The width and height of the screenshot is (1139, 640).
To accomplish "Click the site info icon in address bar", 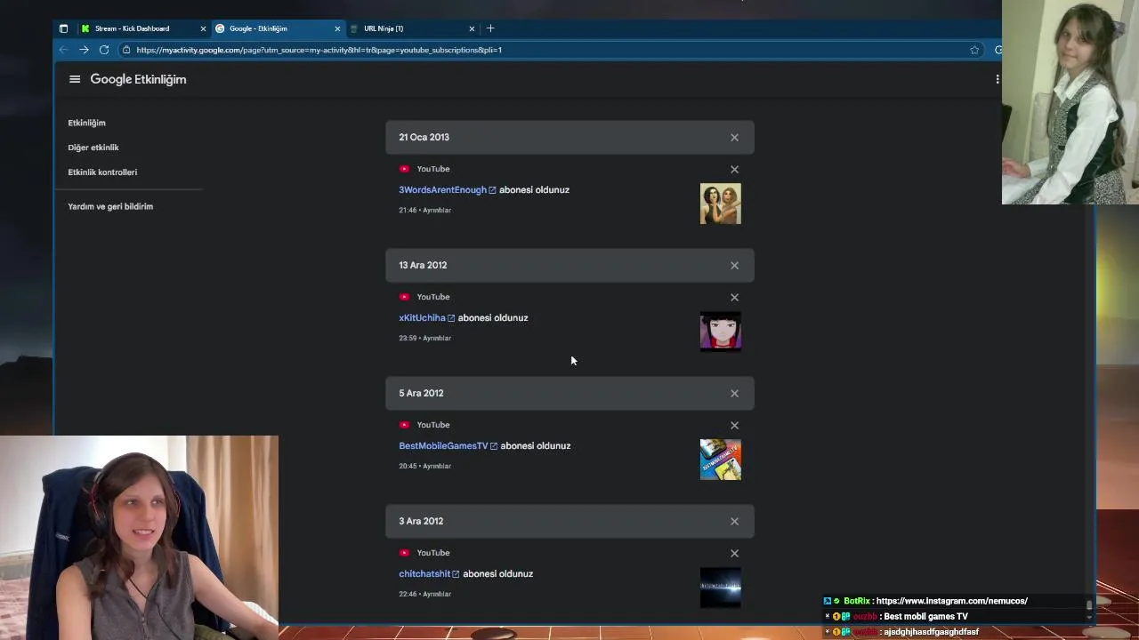I will [126, 50].
